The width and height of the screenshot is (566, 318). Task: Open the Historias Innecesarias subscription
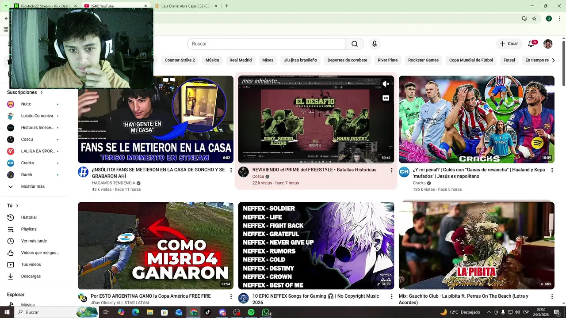click(34, 128)
